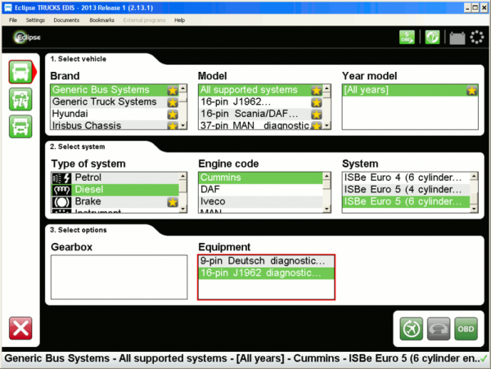The width and height of the screenshot is (491, 369).
Task: Click the down arrow in the Brand list
Action: coord(182,125)
